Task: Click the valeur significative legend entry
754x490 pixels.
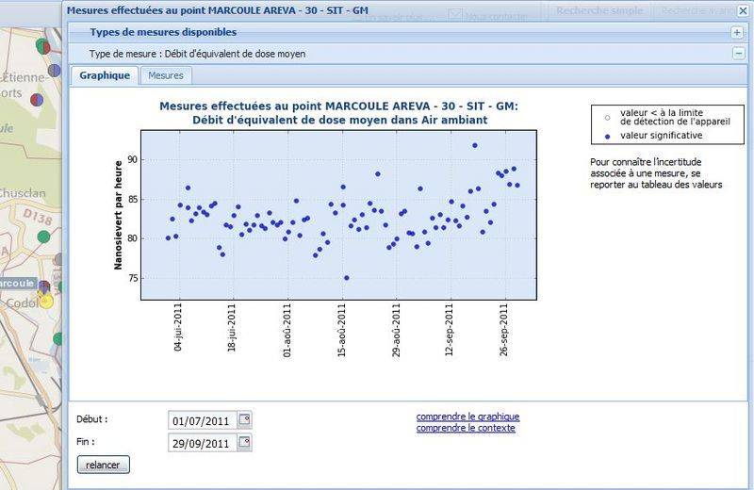Action: click(x=662, y=136)
